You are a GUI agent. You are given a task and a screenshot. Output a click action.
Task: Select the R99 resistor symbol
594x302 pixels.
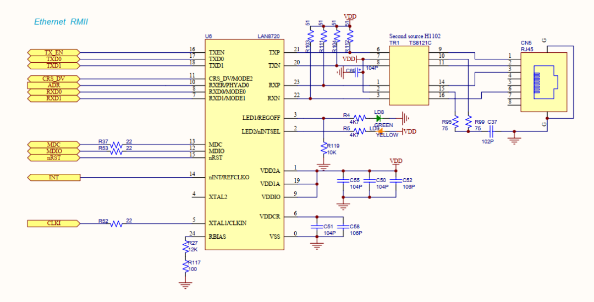(469, 122)
